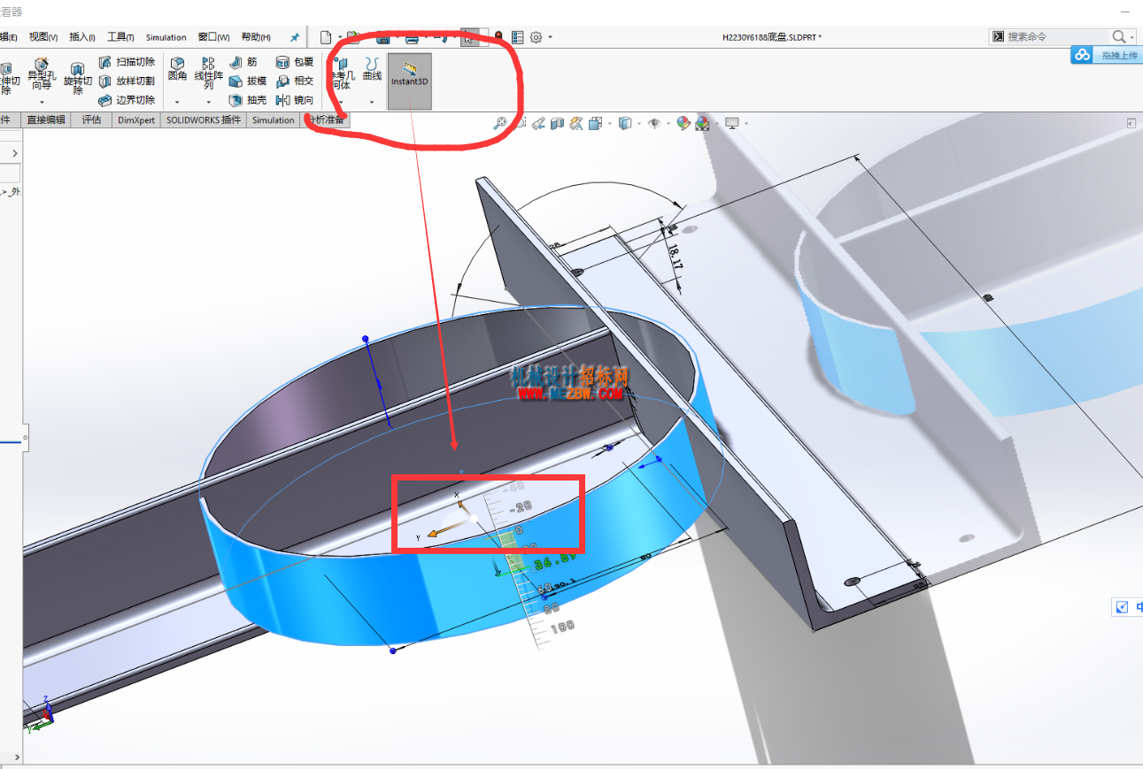Select the Wrap (包覆) tool
Viewport: 1143px width, 769px height.
click(x=294, y=62)
